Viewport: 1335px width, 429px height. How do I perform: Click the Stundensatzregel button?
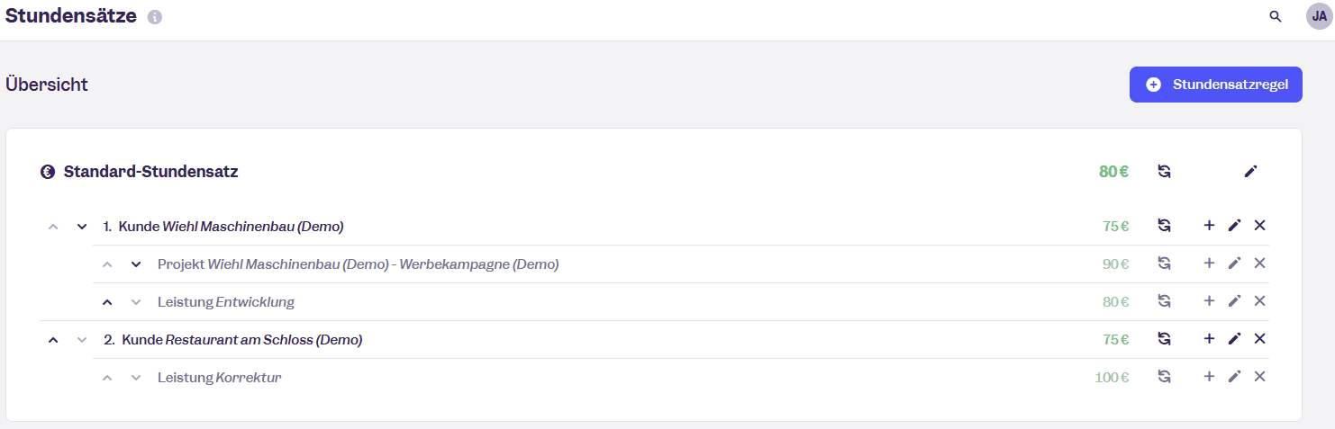point(1215,85)
